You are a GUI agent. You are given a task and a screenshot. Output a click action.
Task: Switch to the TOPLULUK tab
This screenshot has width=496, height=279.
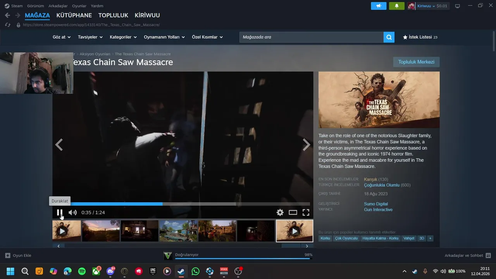pos(113,15)
